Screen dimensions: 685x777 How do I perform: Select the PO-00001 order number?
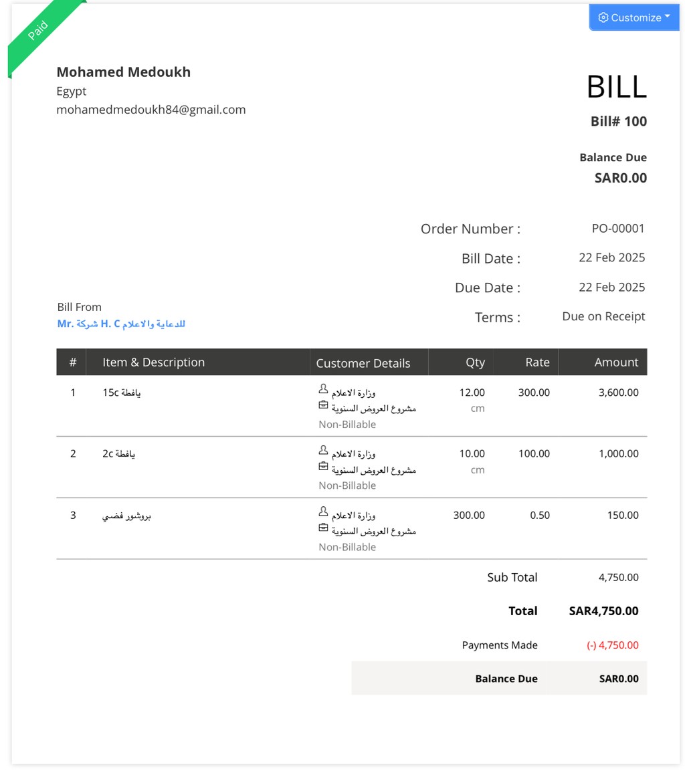tap(618, 229)
